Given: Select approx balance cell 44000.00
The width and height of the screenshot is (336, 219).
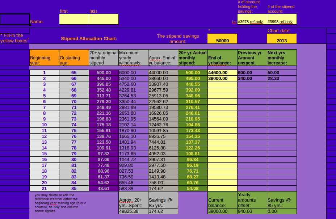Looking at the screenshot, I should click(163, 73).
